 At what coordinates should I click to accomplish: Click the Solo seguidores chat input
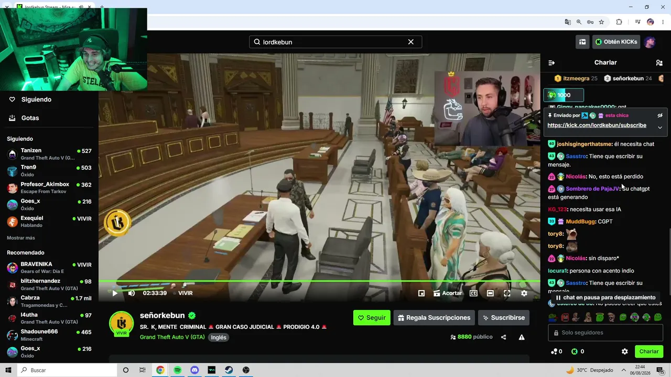[605, 332]
